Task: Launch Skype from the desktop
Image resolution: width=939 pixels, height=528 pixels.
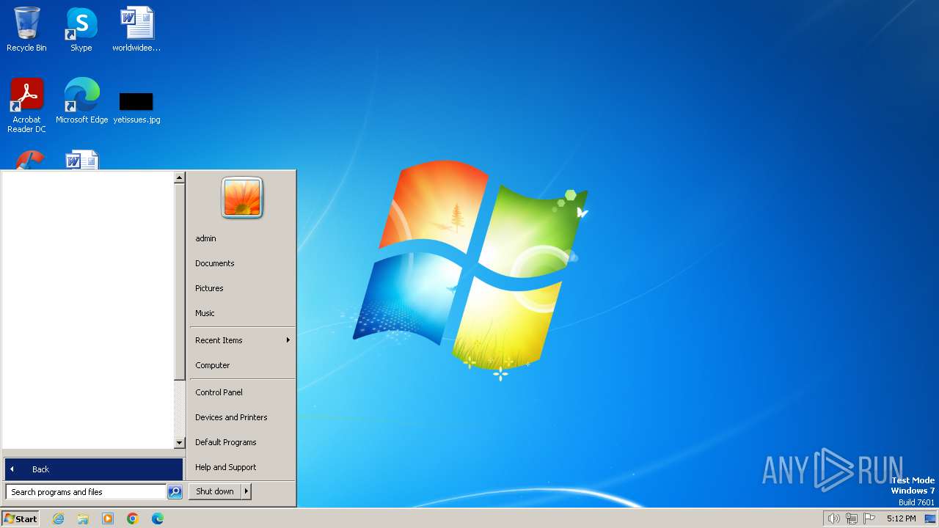Action: 81,29
